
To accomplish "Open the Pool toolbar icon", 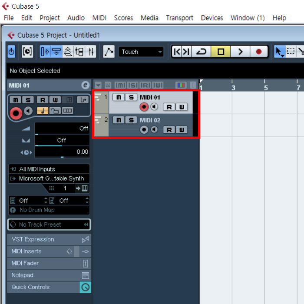I will click(79, 52).
